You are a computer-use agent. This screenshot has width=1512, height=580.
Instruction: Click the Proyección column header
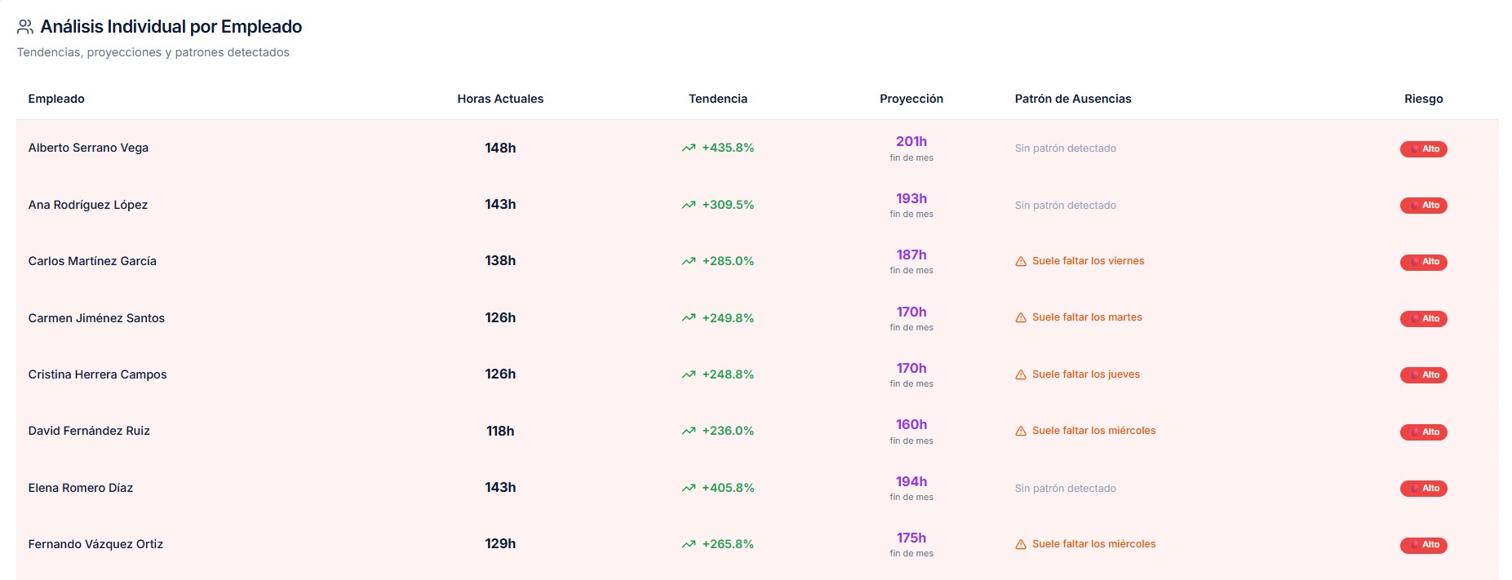tap(911, 99)
